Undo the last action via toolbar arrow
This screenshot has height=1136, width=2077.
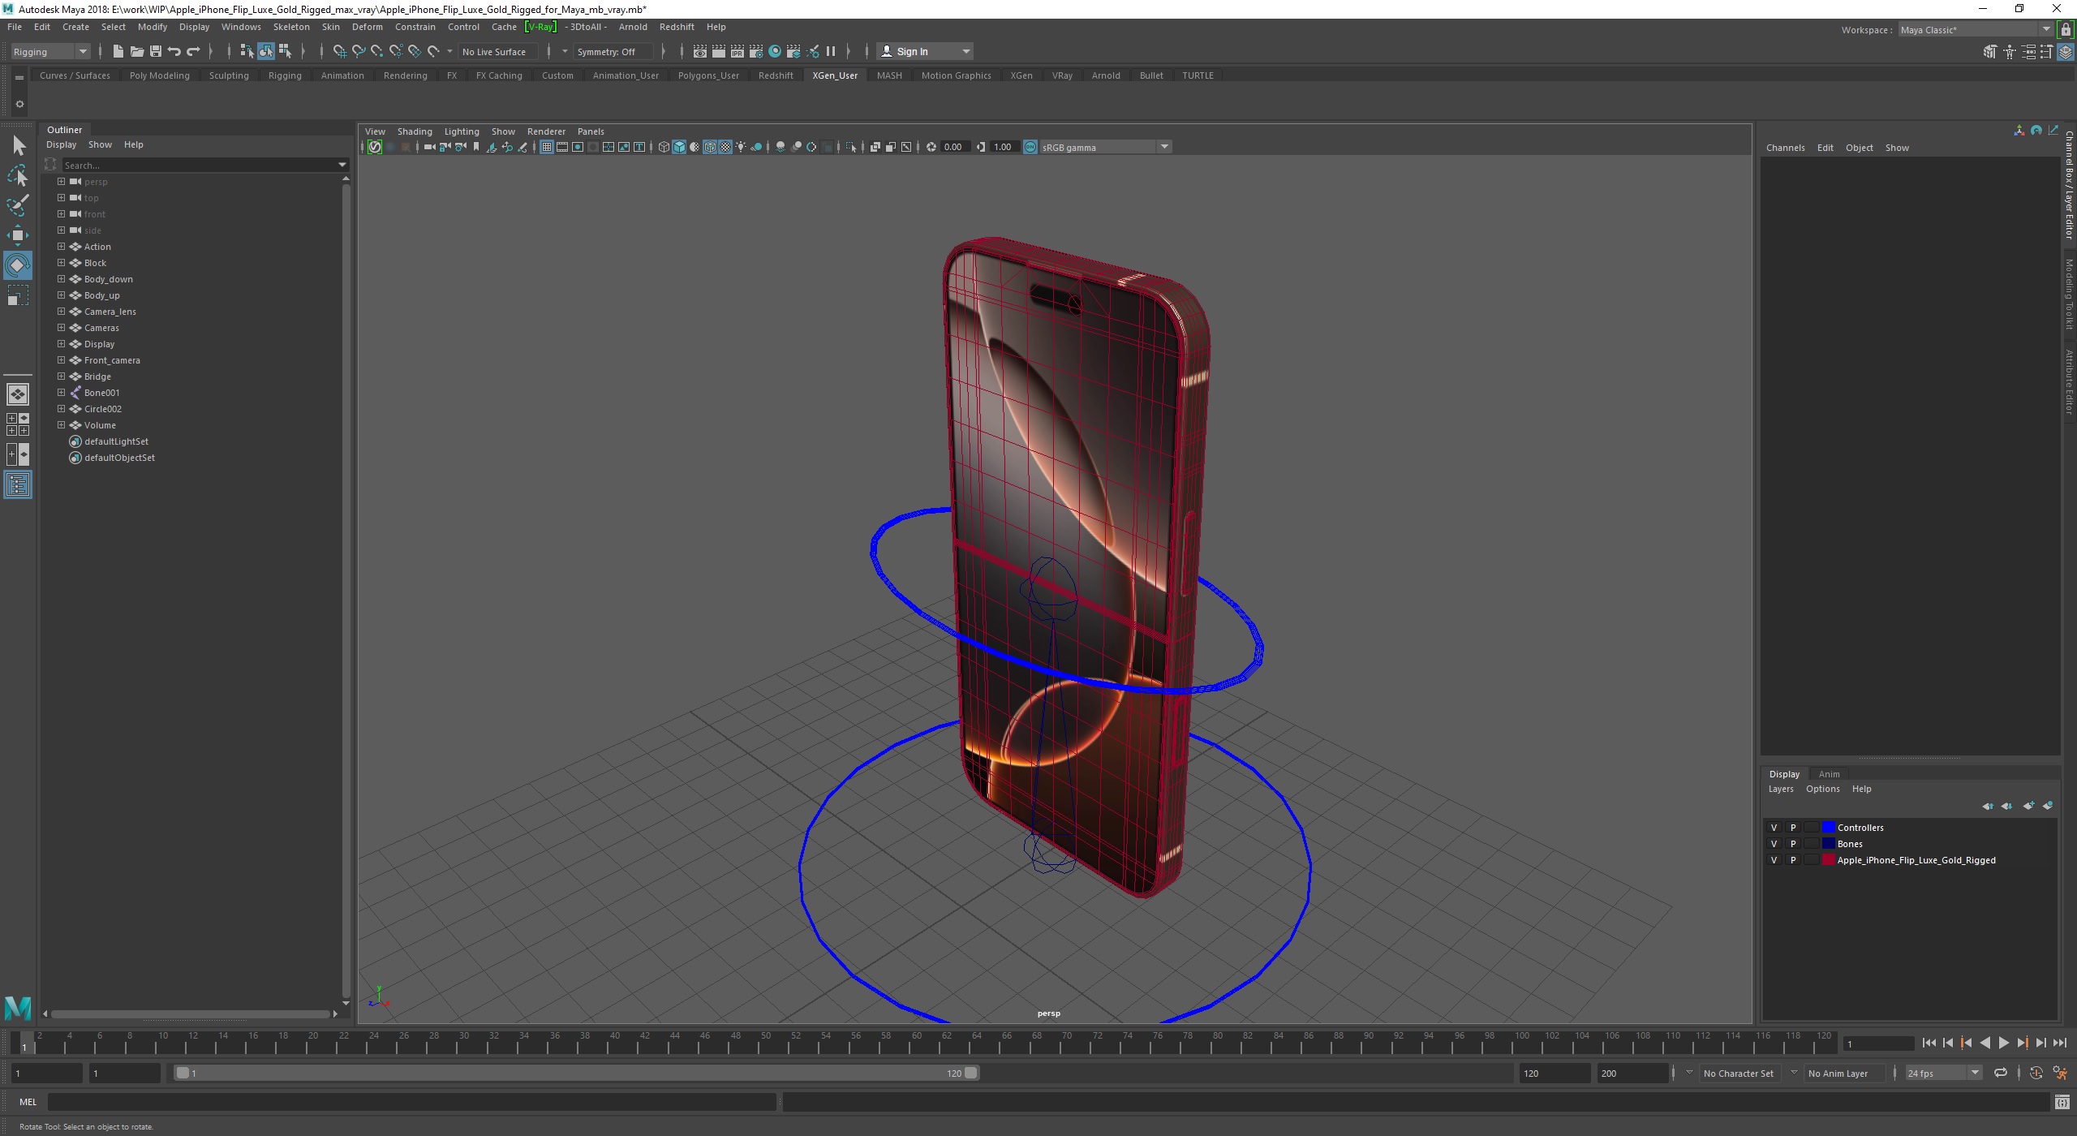174,51
